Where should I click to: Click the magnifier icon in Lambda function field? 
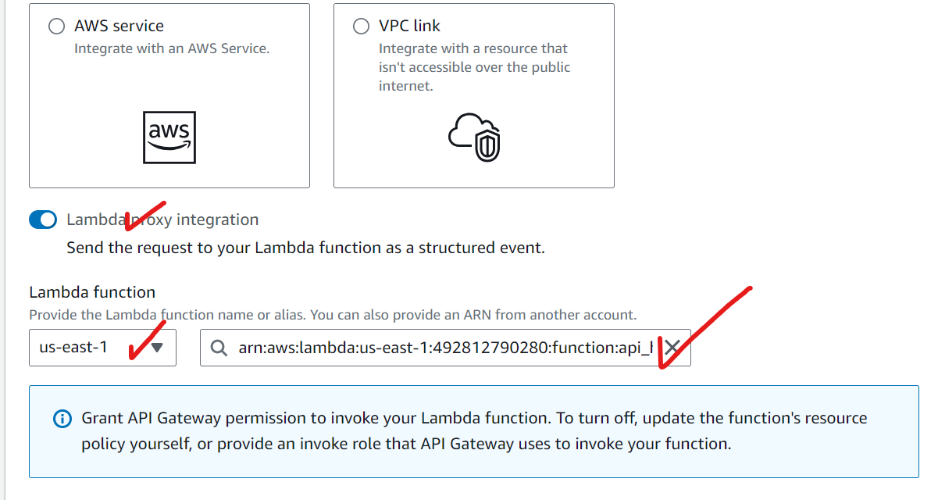[219, 348]
